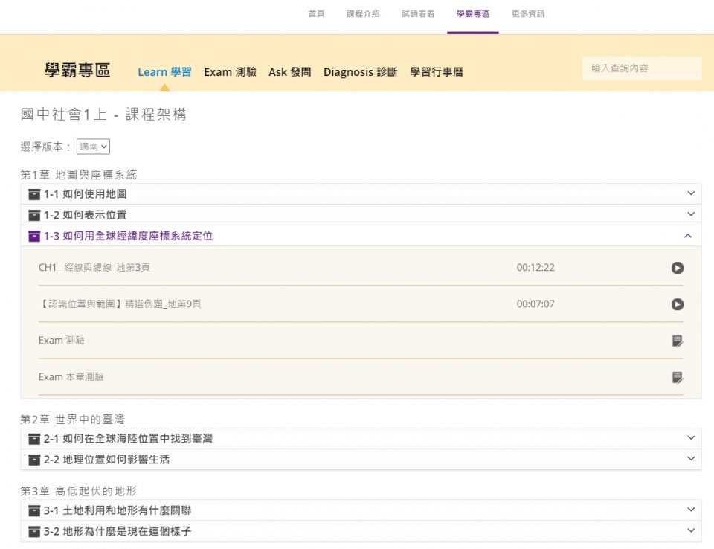This screenshot has width=714, height=549.
Task: Switch to the Diagnosis 診斷 tab
Action: pos(360,72)
